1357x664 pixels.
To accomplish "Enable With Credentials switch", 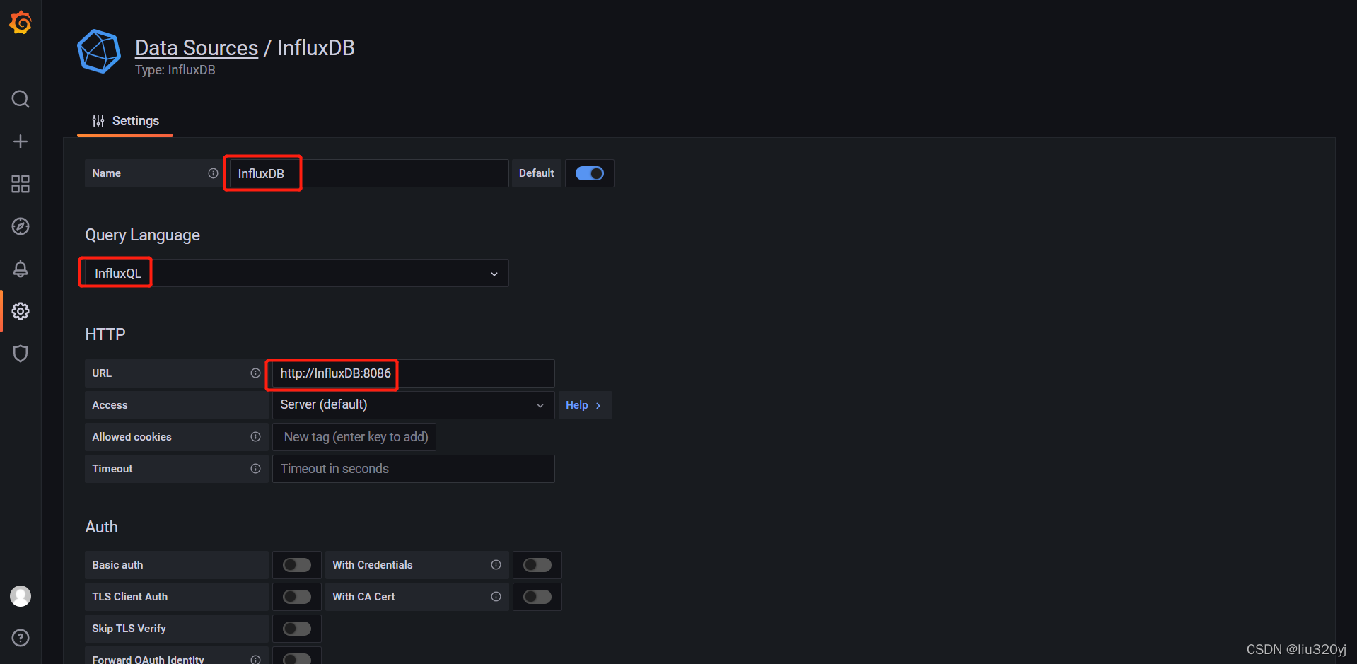I will tap(537, 565).
